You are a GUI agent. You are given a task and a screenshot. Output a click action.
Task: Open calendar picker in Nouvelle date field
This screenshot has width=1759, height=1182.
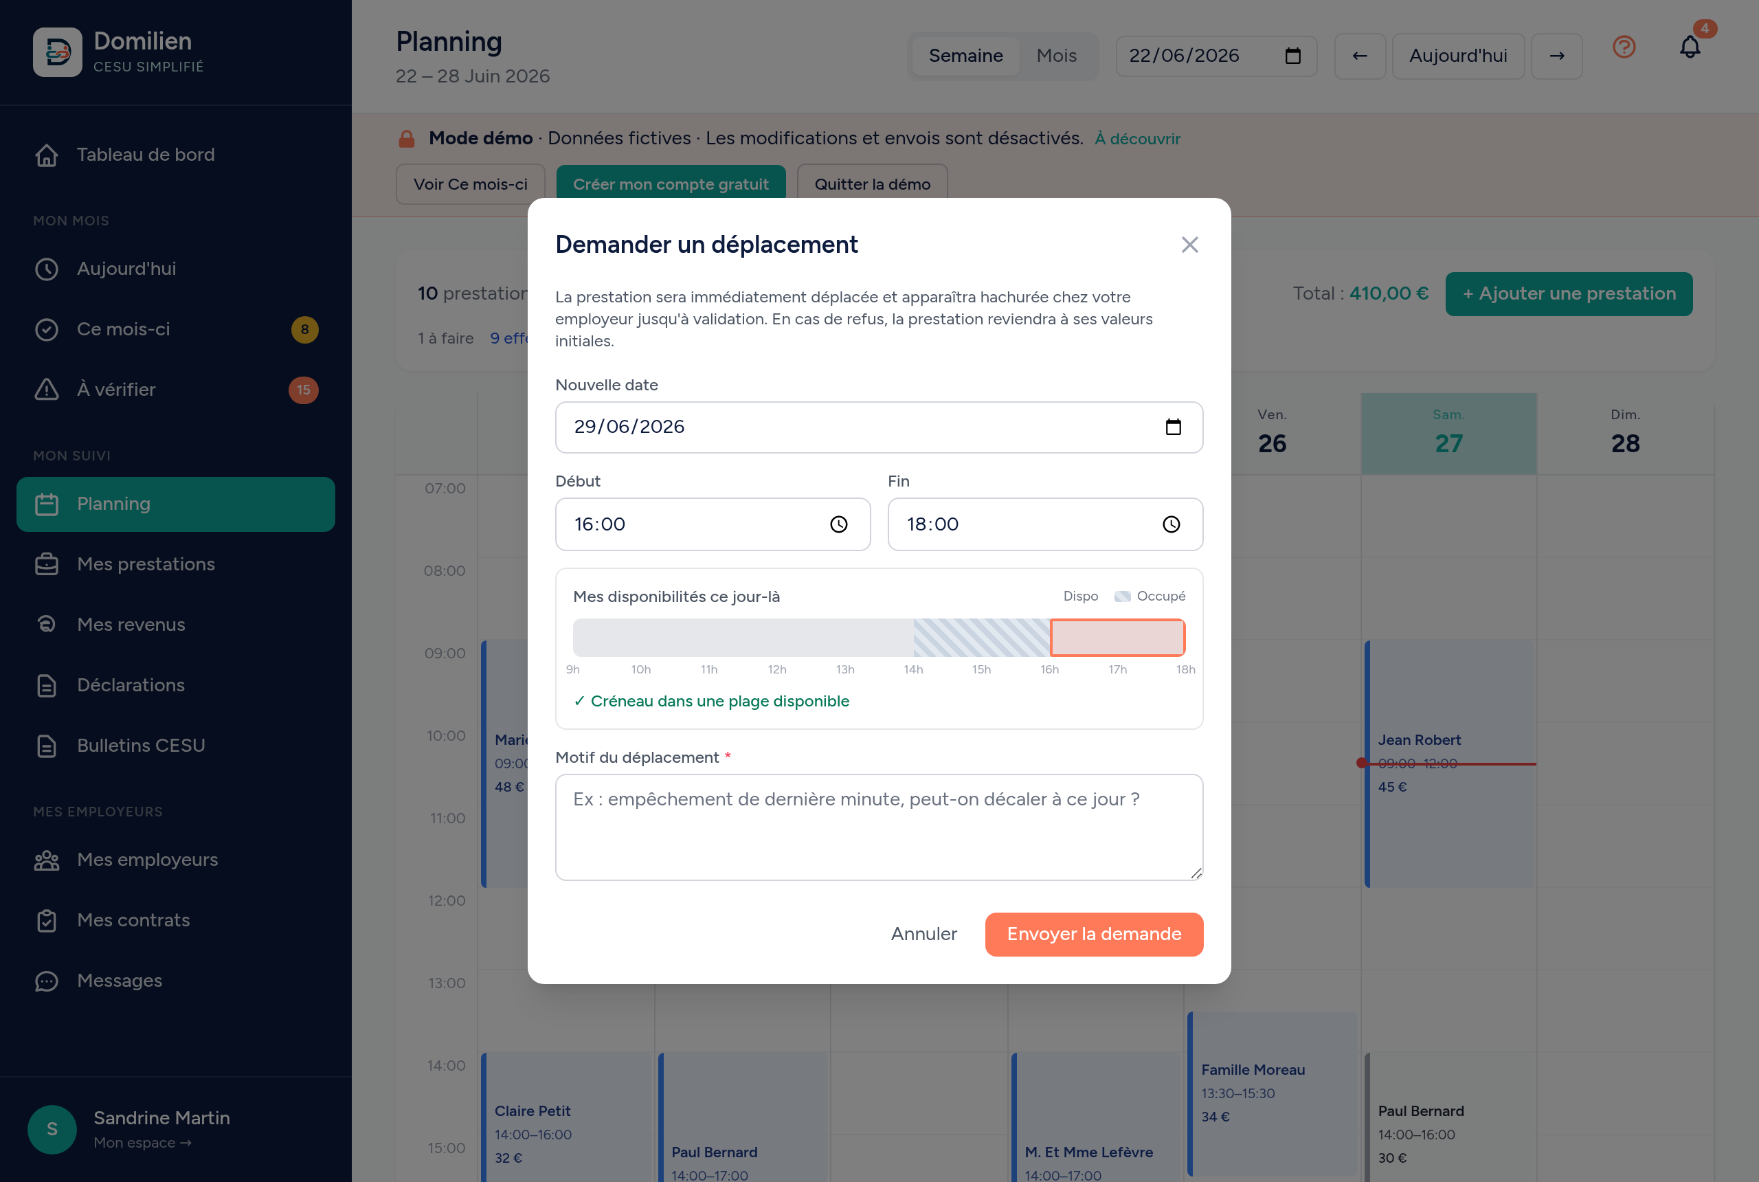(1173, 427)
